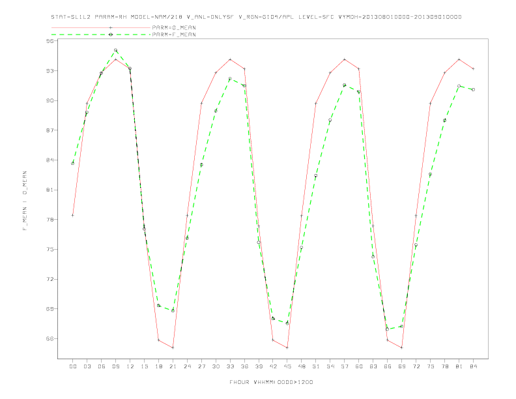
Task: Click the green F_MEAN marker at hour 57
Action: [345, 85]
